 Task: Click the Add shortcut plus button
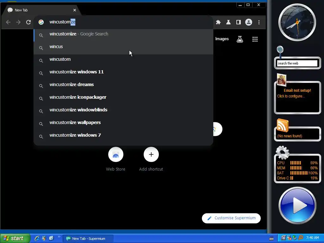tap(151, 154)
